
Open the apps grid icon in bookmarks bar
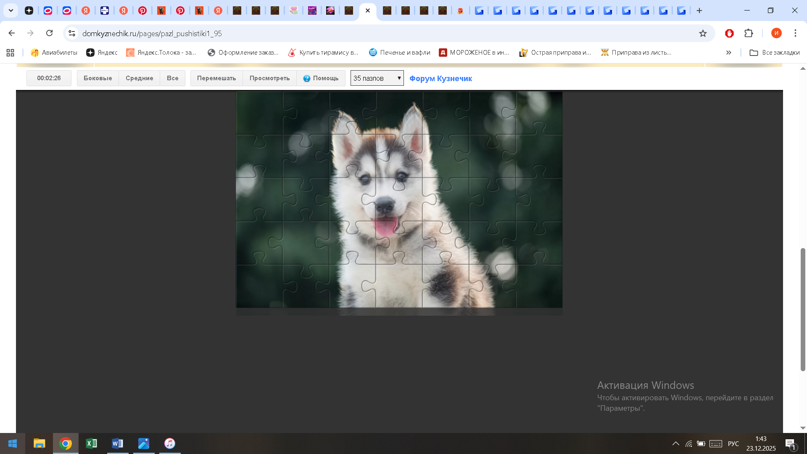click(11, 53)
